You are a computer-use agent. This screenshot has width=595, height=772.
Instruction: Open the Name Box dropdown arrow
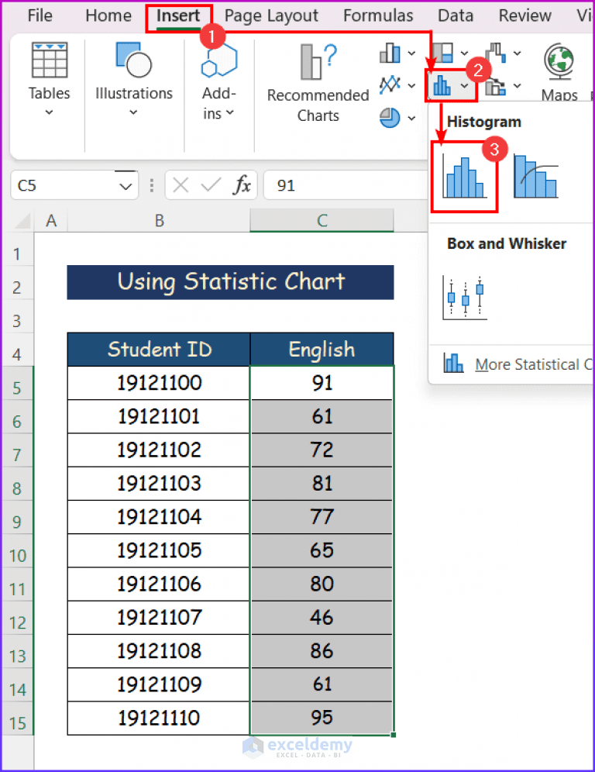coord(126,185)
